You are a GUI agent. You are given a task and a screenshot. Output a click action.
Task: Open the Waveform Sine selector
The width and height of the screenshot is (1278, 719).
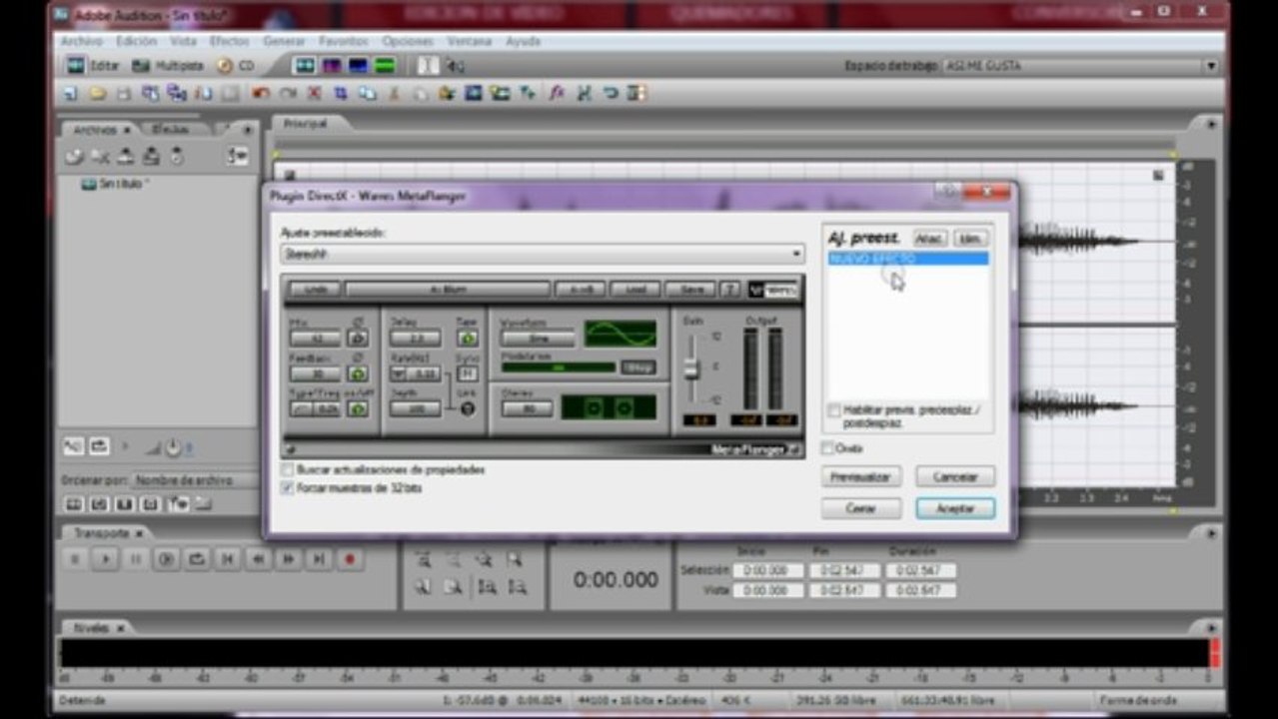coord(538,339)
